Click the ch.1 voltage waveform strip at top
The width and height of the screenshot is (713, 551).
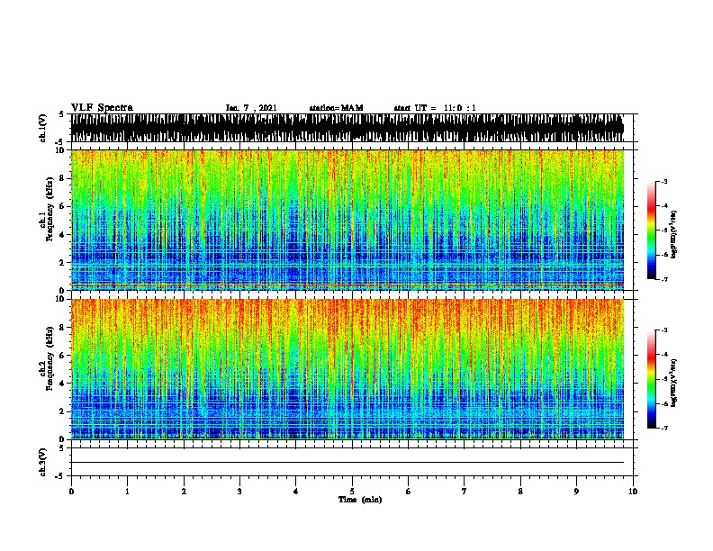coord(347,128)
